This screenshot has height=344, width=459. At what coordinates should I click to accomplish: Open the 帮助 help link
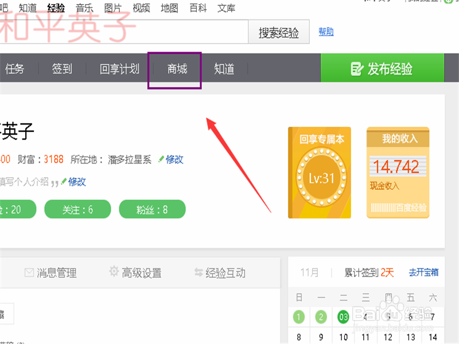(x=326, y=32)
